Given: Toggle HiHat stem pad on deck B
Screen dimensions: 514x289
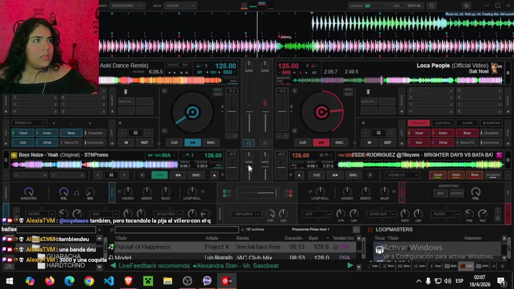Looking at the screenshot, I should (443, 142).
